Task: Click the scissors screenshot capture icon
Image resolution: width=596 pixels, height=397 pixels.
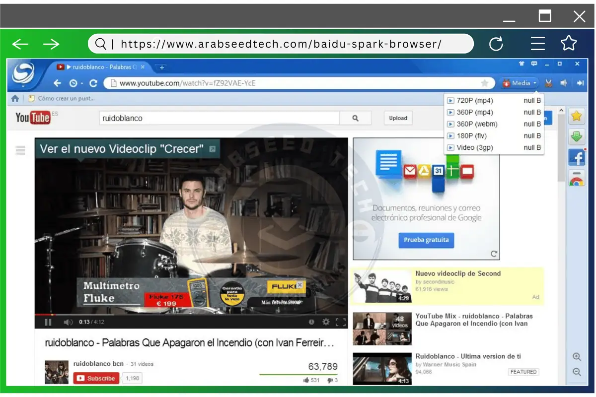Action: click(549, 83)
